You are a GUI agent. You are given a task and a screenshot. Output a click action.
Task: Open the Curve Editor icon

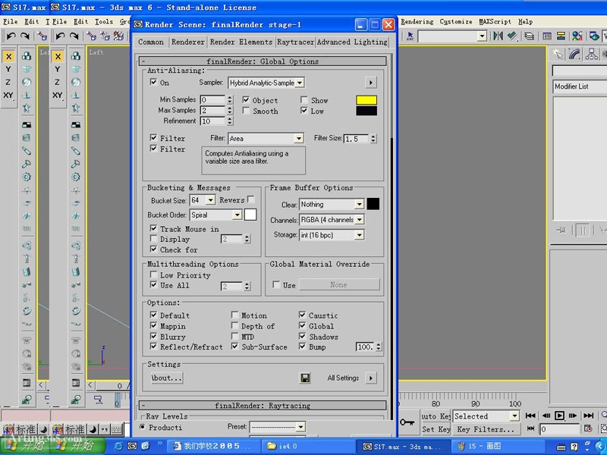click(547, 36)
